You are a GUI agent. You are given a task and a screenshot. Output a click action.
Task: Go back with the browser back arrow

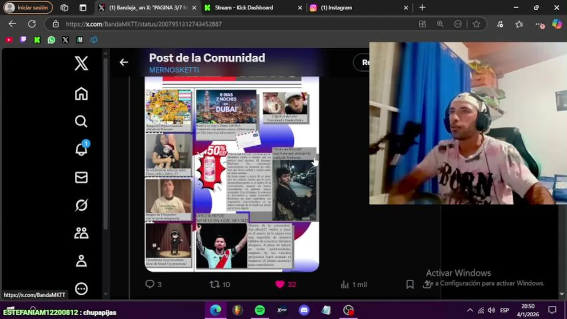click(12, 24)
